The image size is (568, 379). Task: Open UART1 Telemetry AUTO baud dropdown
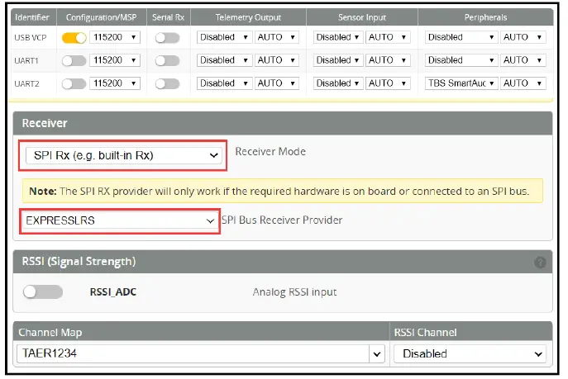point(277,60)
